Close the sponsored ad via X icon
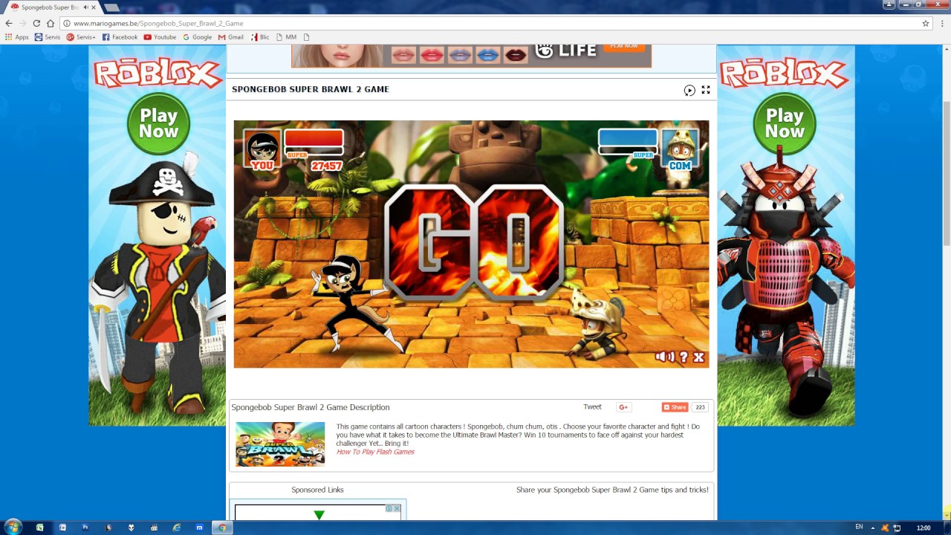 tap(397, 508)
